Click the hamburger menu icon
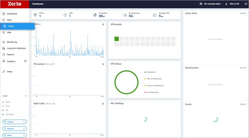The width and height of the screenshot is (249, 138). tap(246, 4)
